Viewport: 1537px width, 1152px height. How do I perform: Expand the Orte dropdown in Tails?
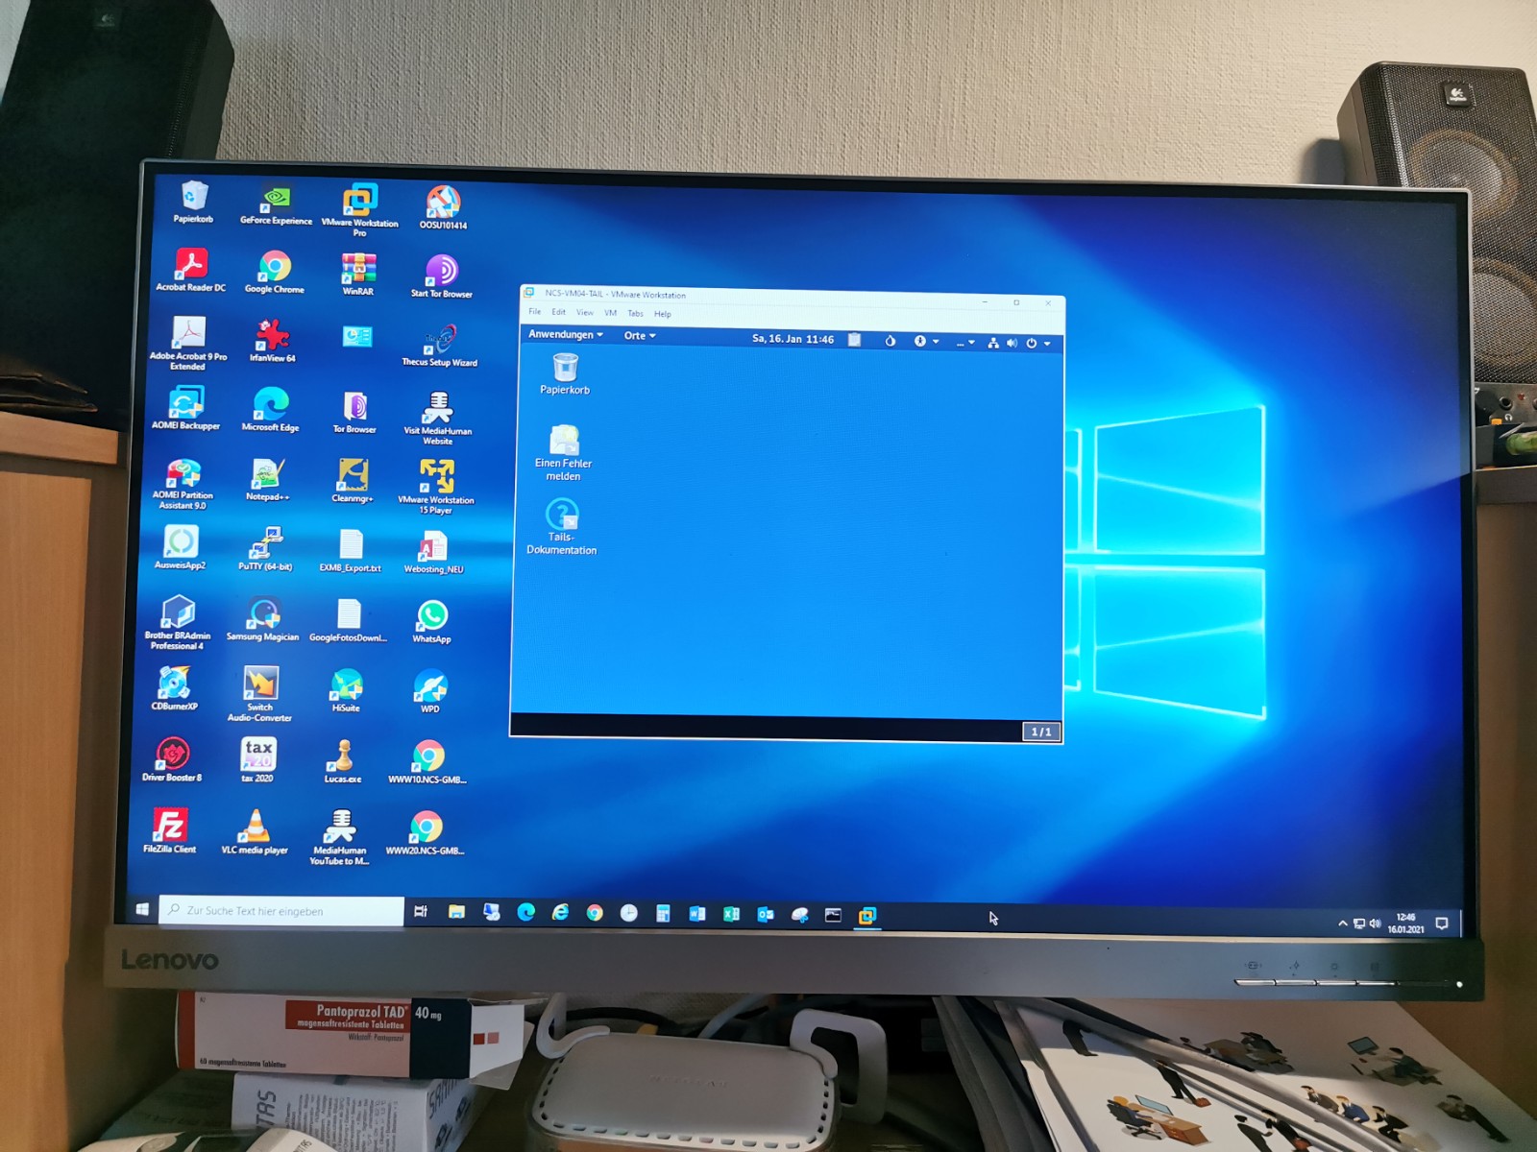pyautogui.click(x=639, y=336)
